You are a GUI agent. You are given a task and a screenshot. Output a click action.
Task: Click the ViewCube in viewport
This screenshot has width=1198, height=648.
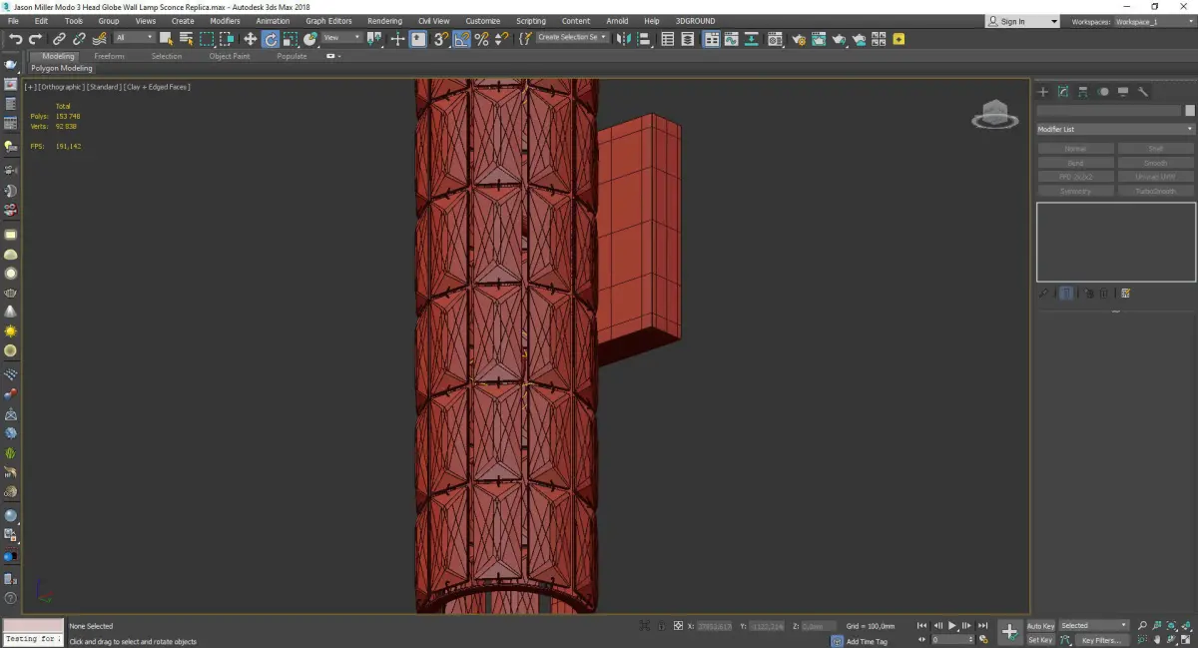tap(994, 115)
